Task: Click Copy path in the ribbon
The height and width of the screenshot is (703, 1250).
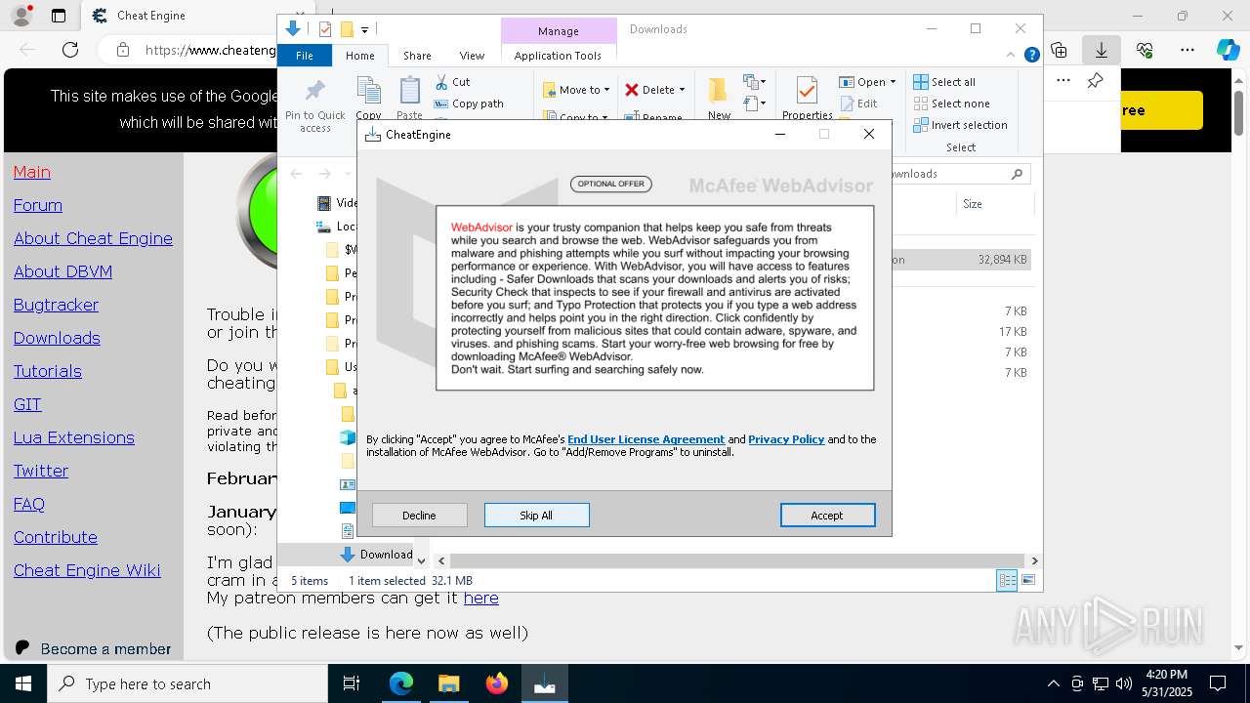Action: [469, 103]
